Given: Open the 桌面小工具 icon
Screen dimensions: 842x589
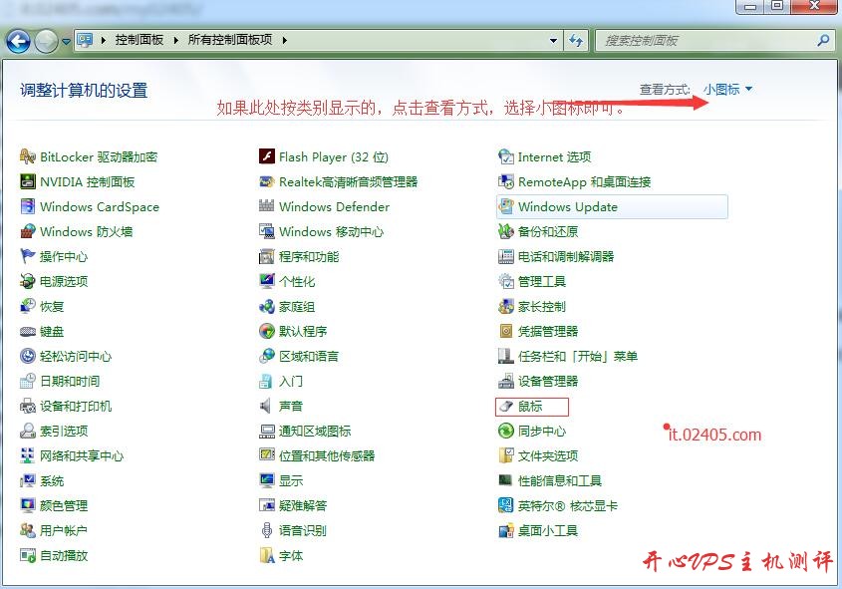Looking at the screenshot, I should pyautogui.click(x=506, y=530).
